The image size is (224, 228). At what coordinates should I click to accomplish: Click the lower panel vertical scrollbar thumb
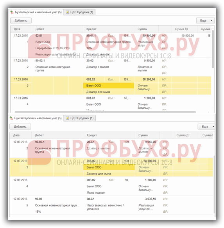214,184
